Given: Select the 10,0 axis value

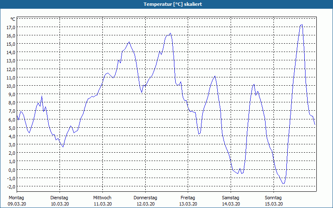Looking at the screenshot, I should click(11, 86).
